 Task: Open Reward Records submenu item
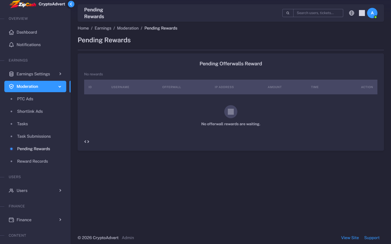coord(35,161)
